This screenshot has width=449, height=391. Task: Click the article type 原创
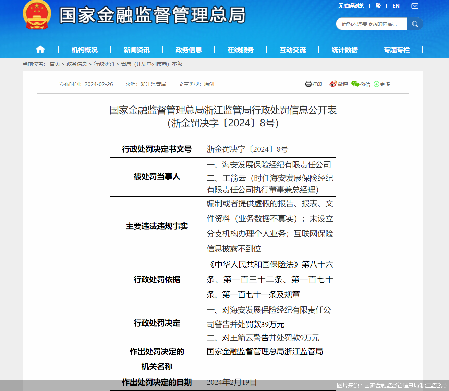tap(209, 84)
